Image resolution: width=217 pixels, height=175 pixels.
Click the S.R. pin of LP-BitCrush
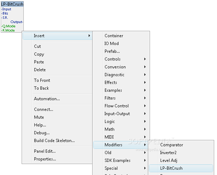click(5, 18)
